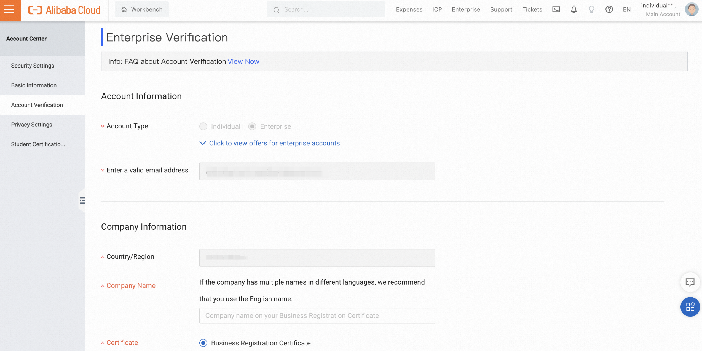702x351 pixels.
Task: Click the Company Information section heading
Action: pyautogui.click(x=144, y=227)
